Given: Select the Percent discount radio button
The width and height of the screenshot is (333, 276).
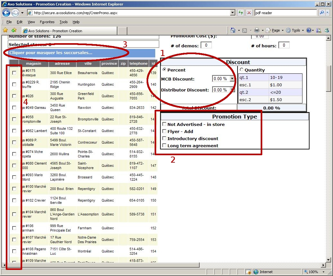Looking at the screenshot, I should 164,70.
